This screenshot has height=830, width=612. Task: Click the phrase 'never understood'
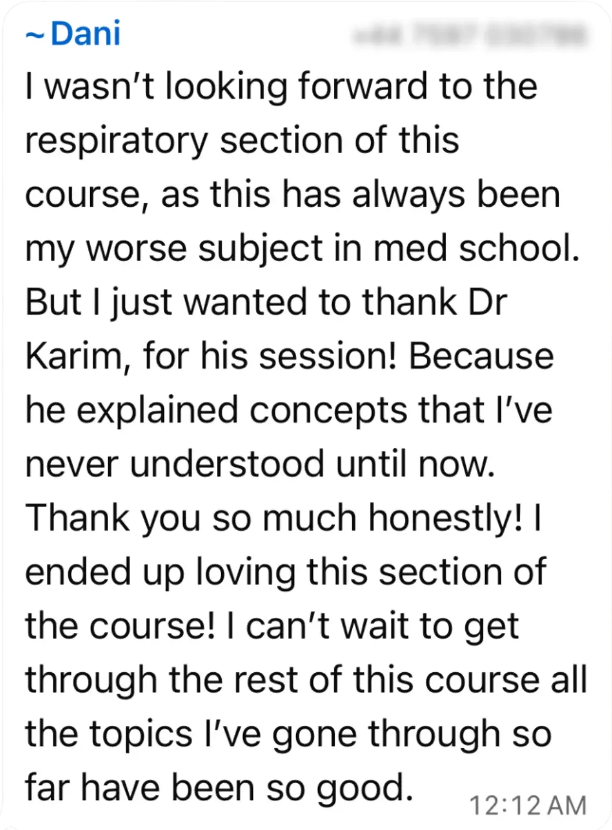click(175, 464)
